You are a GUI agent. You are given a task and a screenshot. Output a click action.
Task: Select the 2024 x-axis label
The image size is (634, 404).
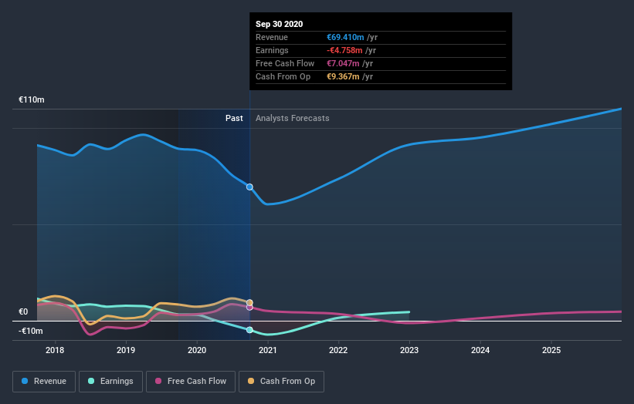click(480, 350)
